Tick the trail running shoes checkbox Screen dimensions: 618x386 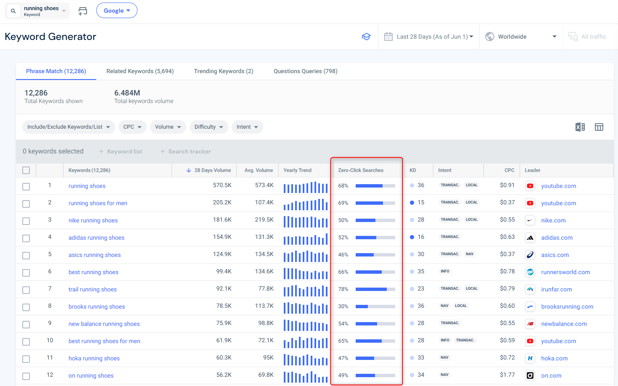[26, 290]
